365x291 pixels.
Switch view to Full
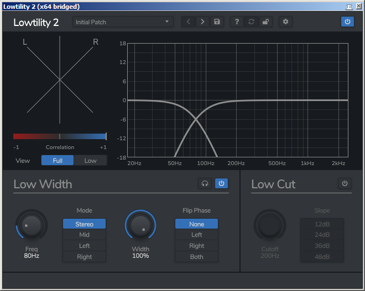pyautogui.click(x=58, y=160)
